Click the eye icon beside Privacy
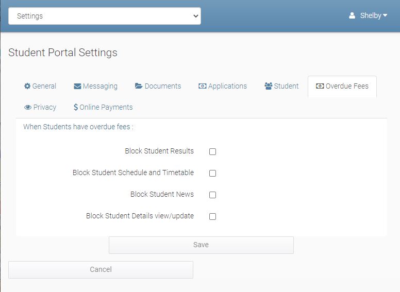This screenshot has width=400, height=292. 28,107
